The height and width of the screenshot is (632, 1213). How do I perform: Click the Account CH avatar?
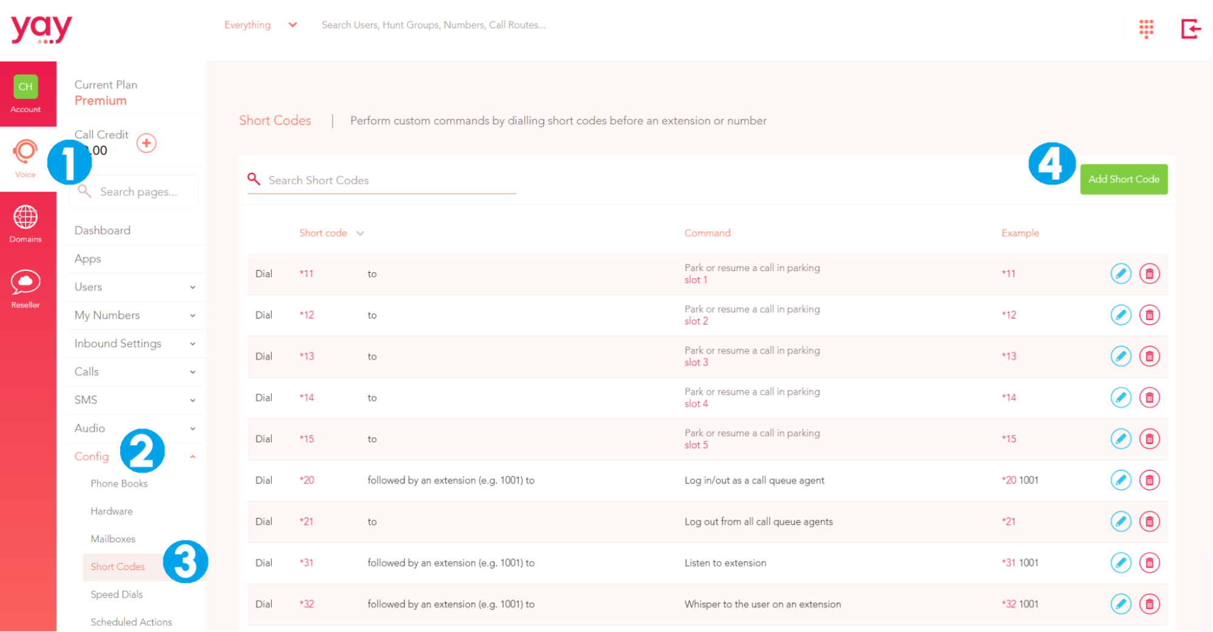point(25,87)
